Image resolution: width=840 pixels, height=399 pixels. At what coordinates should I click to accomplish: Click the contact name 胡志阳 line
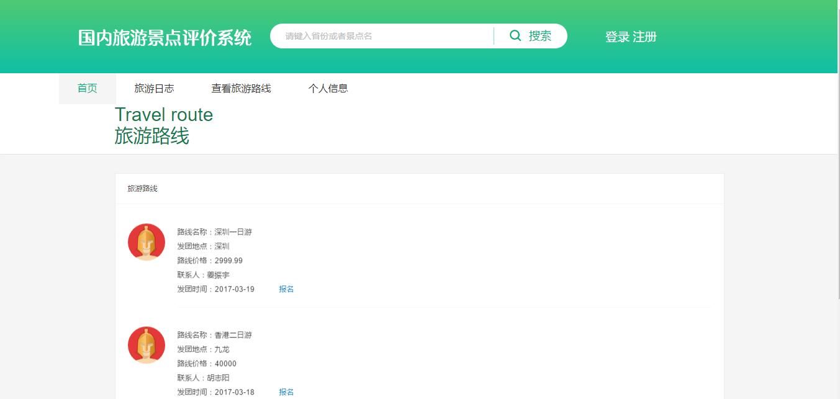pyautogui.click(x=204, y=378)
